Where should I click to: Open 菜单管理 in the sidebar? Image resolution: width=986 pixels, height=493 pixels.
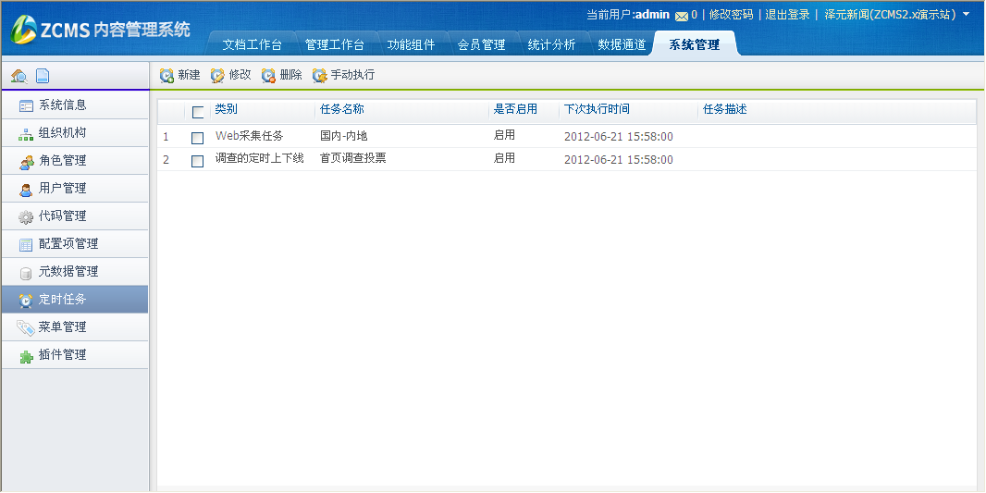pyautogui.click(x=62, y=327)
